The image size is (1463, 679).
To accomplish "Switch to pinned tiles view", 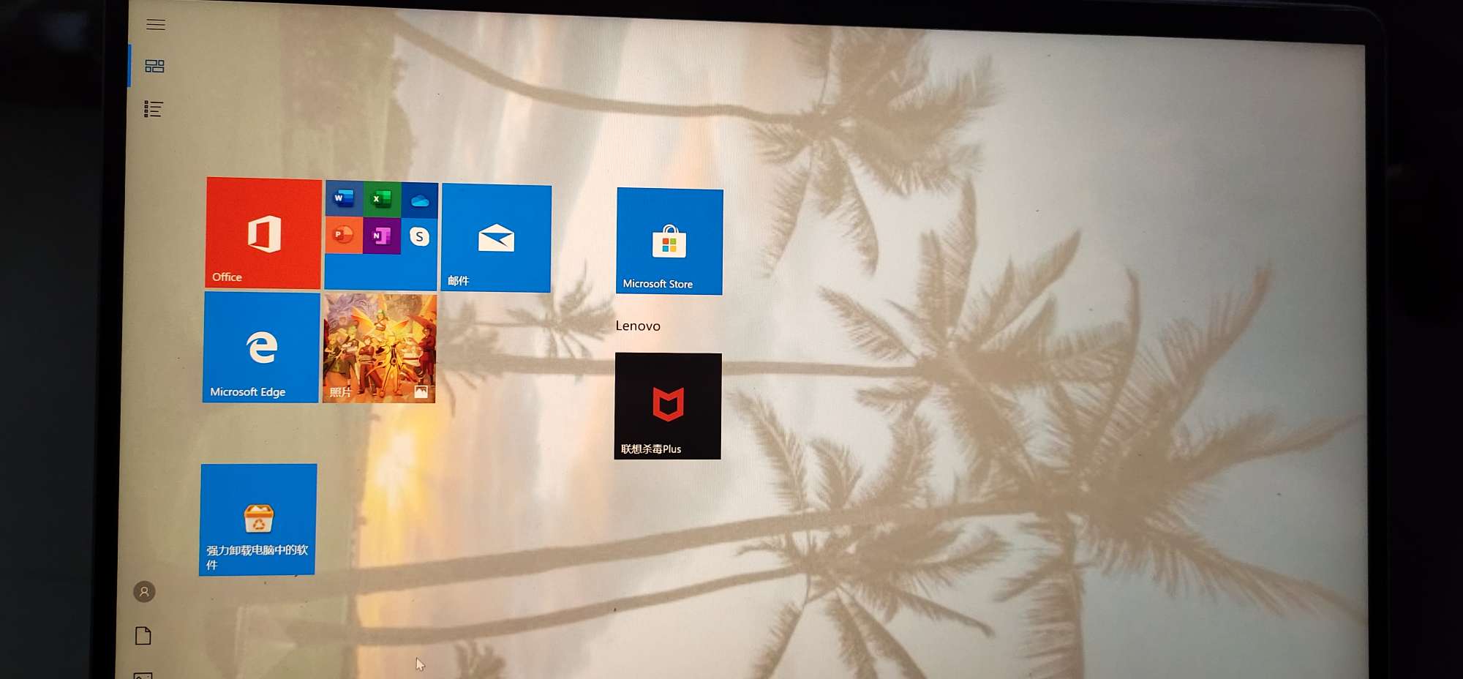I will (154, 67).
